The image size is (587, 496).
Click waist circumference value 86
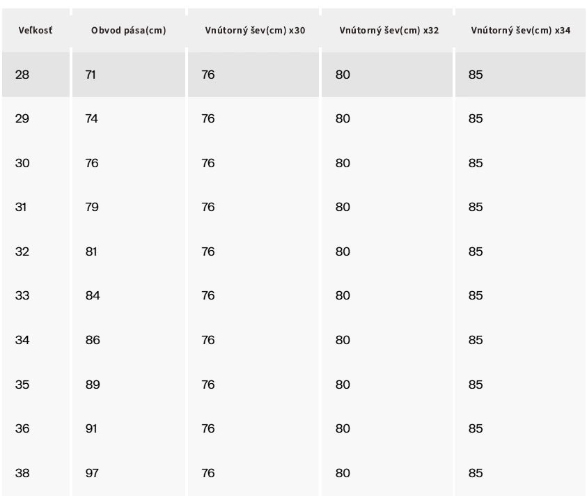[93, 341]
